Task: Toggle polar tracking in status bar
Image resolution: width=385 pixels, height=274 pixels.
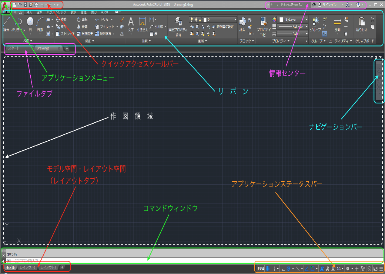Action: coord(288,268)
